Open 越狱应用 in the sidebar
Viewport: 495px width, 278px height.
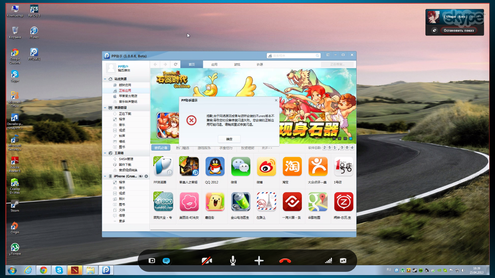click(x=125, y=85)
